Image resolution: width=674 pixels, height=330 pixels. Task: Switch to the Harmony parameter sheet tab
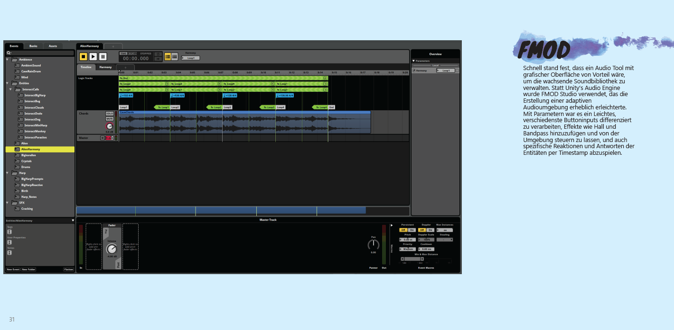click(x=105, y=67)
